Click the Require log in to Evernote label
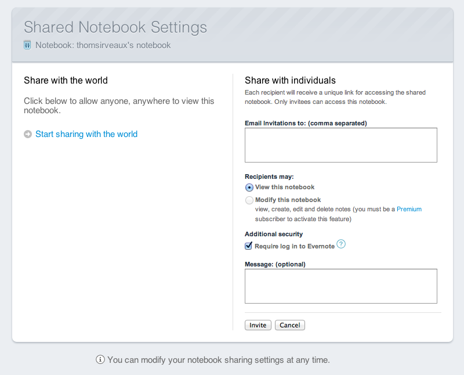The height and width of the screenshot is (375, 464). (x=295, y=246)
